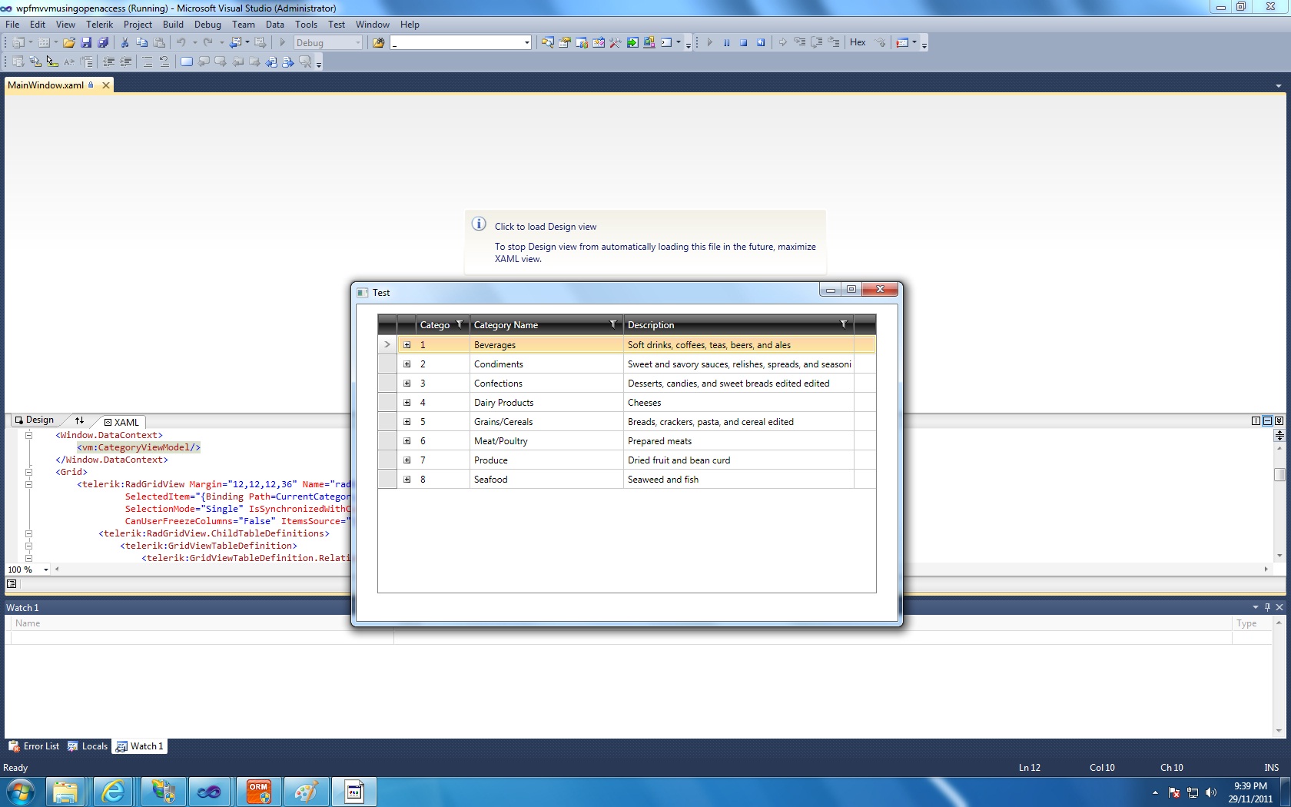Expand the Seafood row details

407,480
